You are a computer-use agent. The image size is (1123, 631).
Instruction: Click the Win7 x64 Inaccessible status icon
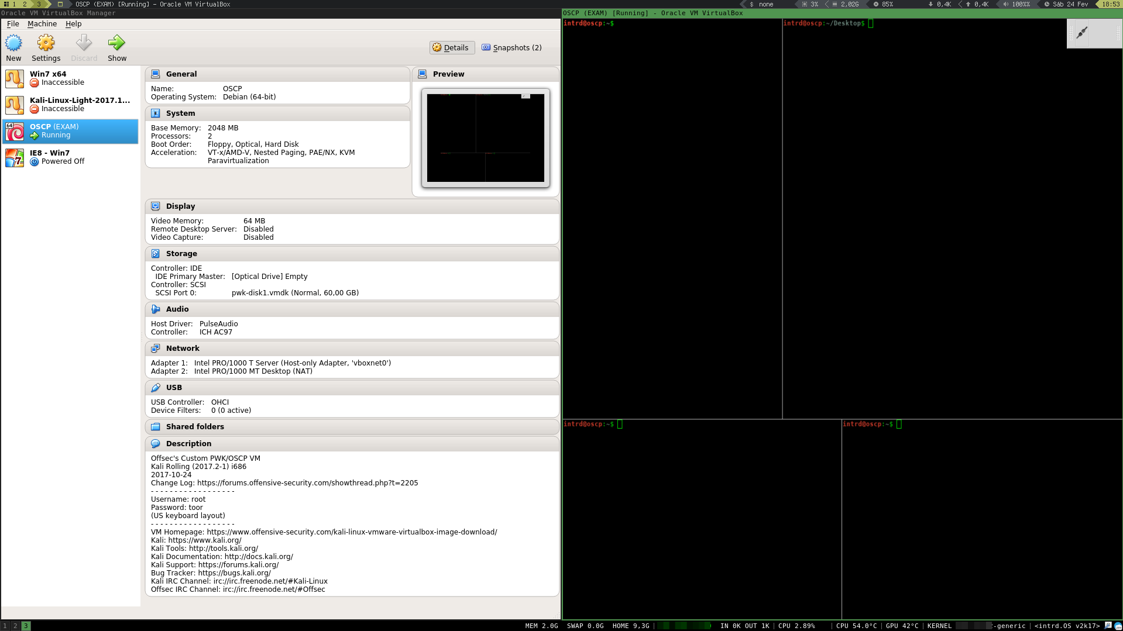[35, 82]
